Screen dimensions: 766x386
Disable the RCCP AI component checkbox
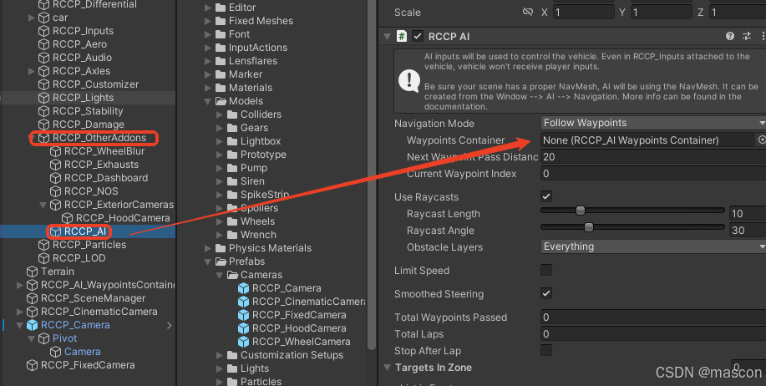tap(418, 36)
